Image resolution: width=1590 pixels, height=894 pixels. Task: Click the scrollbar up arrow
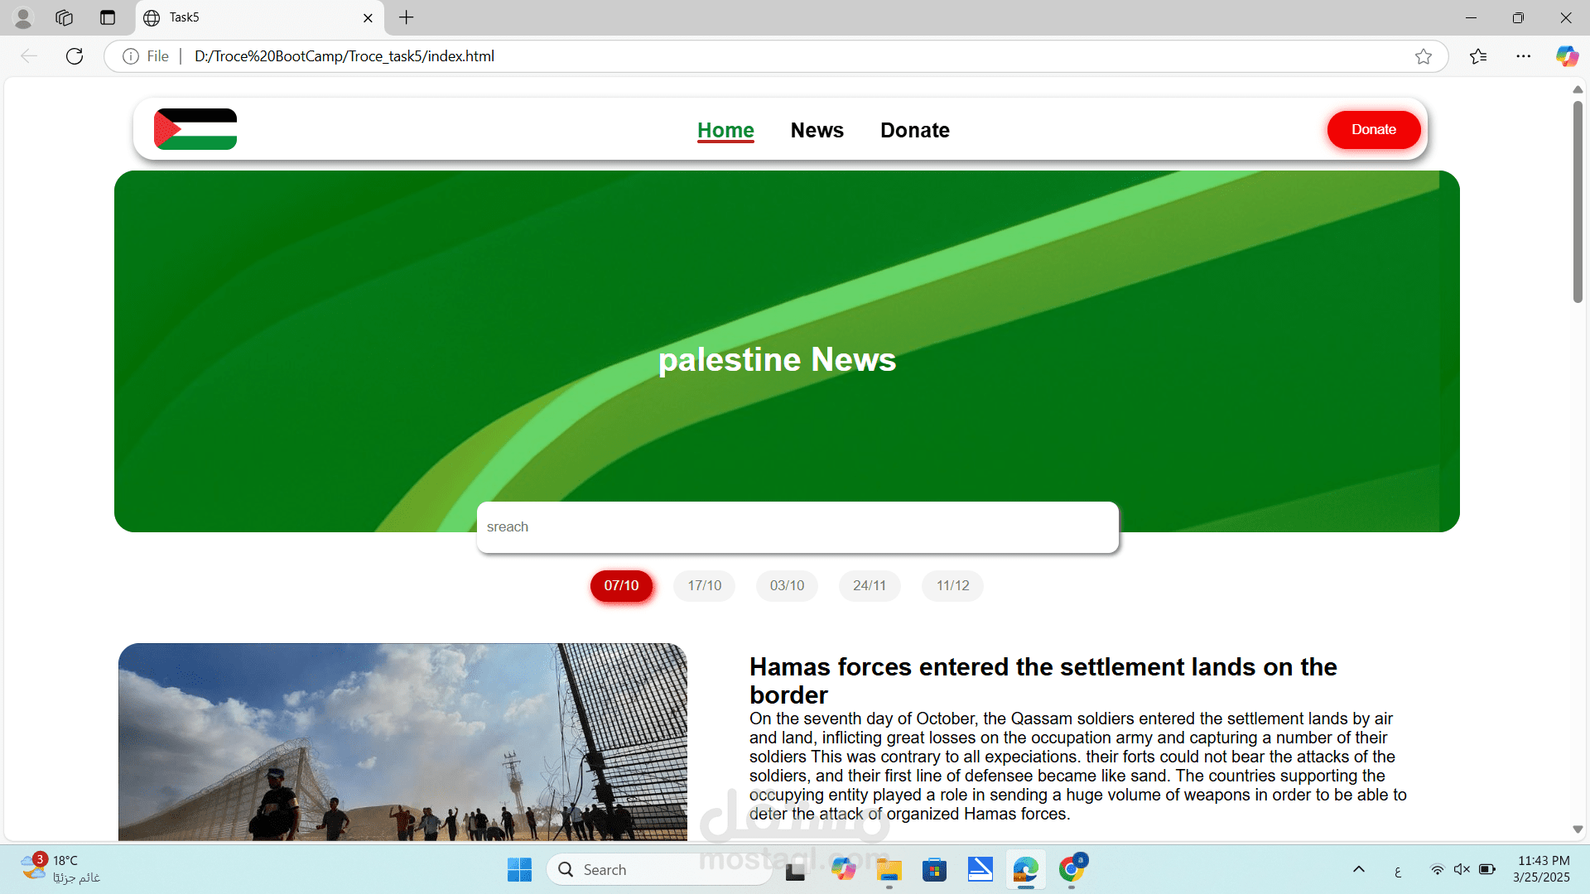[1578, 89]
